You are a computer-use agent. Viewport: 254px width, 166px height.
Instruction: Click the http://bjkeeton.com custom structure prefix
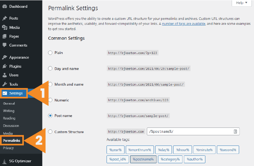coord(126,132)
